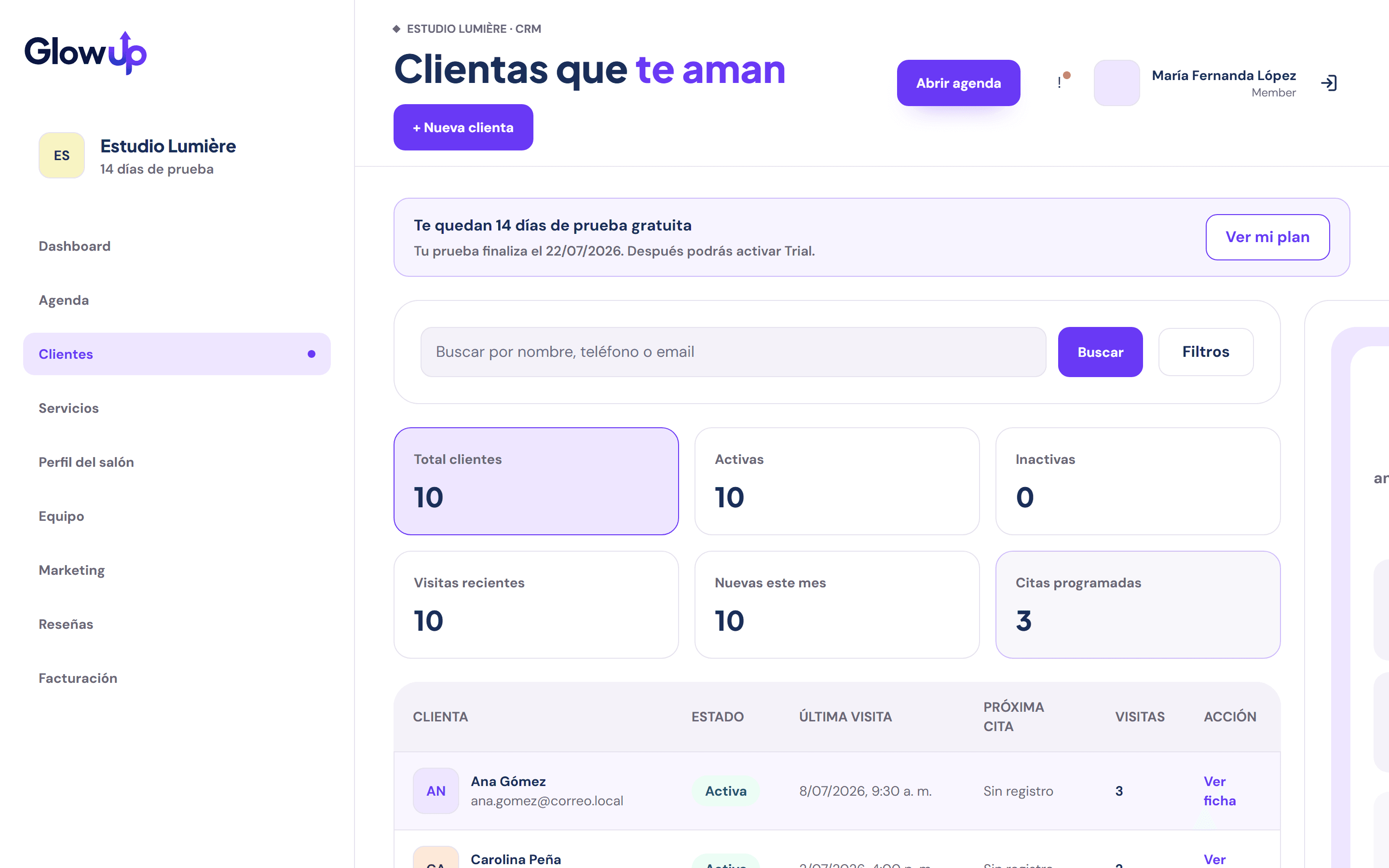Click + Nueva clienta button

(463, 127)
